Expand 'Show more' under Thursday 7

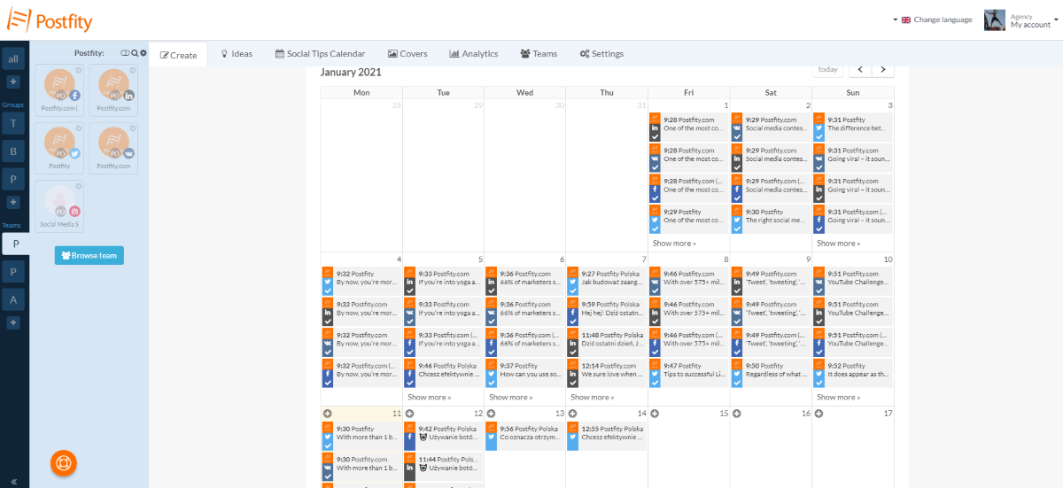pyautogui.click(x=593, y=397)
